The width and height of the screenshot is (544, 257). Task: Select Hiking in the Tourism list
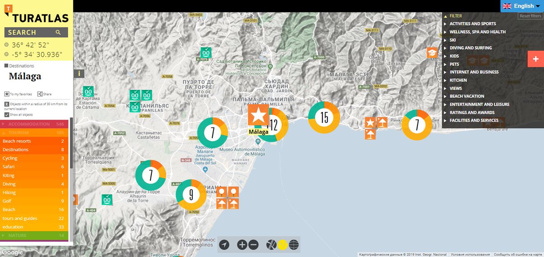coord(34,193)
